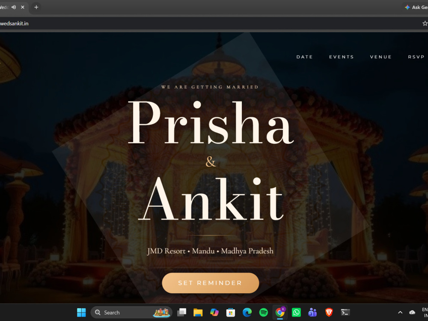Open Terminal from the taskbar
428x321 pixels.
tap(345, 312)
